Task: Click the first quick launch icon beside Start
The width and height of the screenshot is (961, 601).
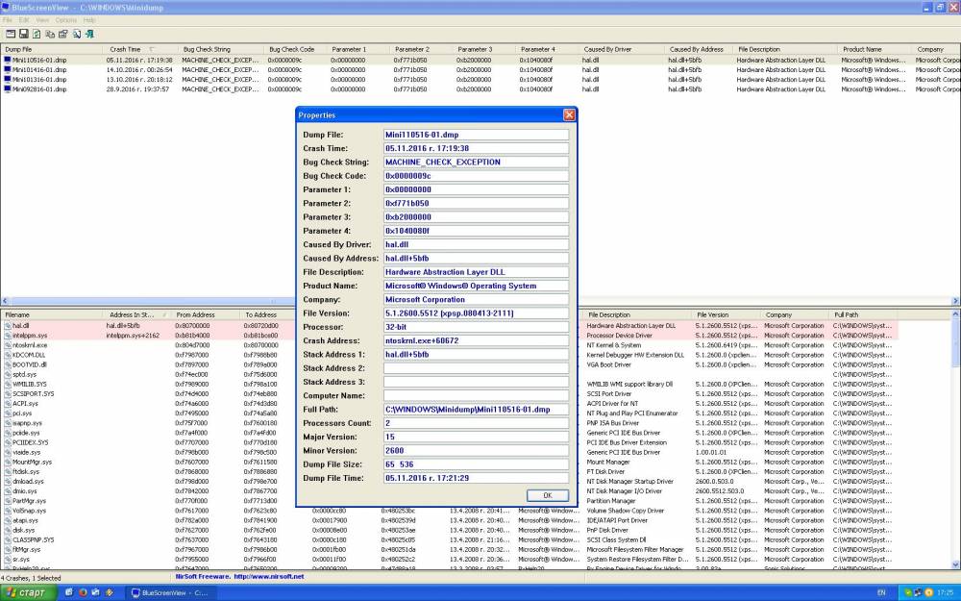Action: pyautogui.click(x=69, y=592)
